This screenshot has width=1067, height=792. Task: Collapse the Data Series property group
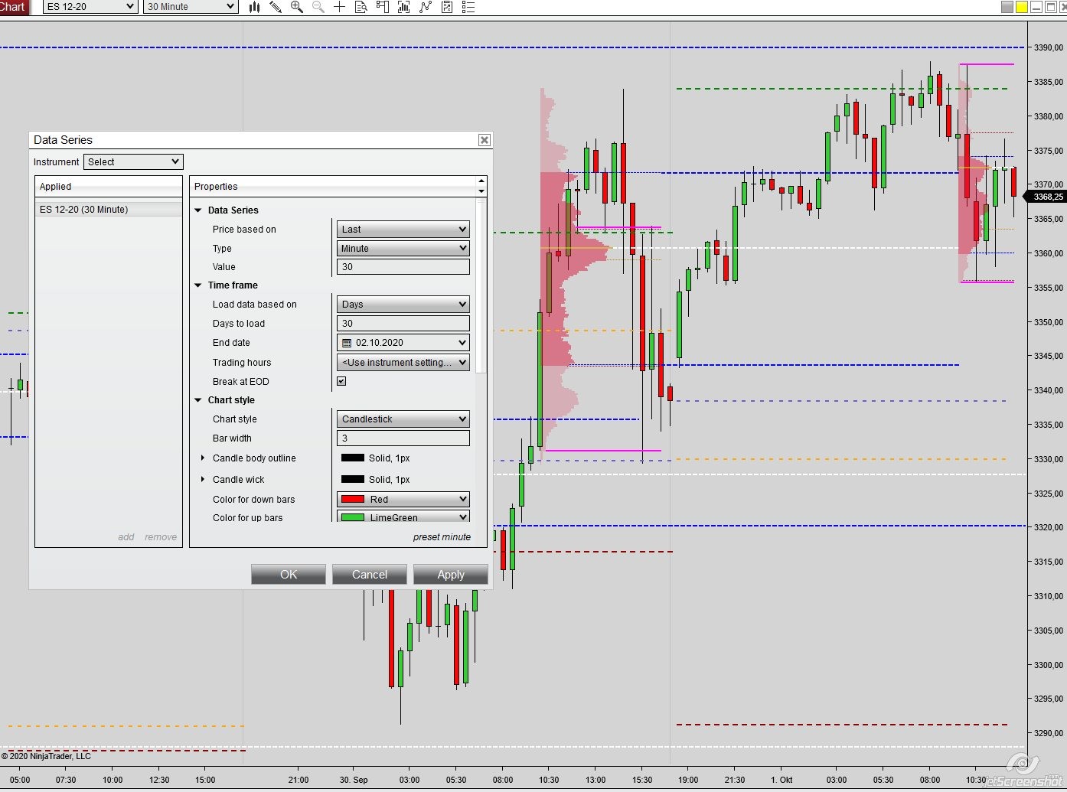198,210
